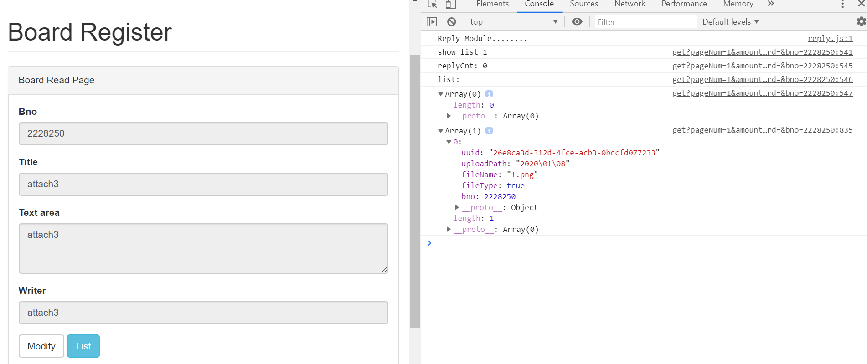This screenshot has height=364, width=867.
Task: Click the Writer field
Action: (x=203, y=313)
